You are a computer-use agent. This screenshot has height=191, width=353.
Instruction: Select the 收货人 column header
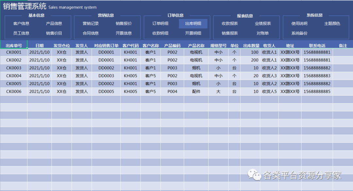(x=269, y=46)
